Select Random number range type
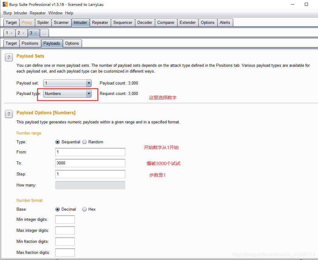Image resolution: width=318 pixels, height=260 pixels. pos(84,142)
